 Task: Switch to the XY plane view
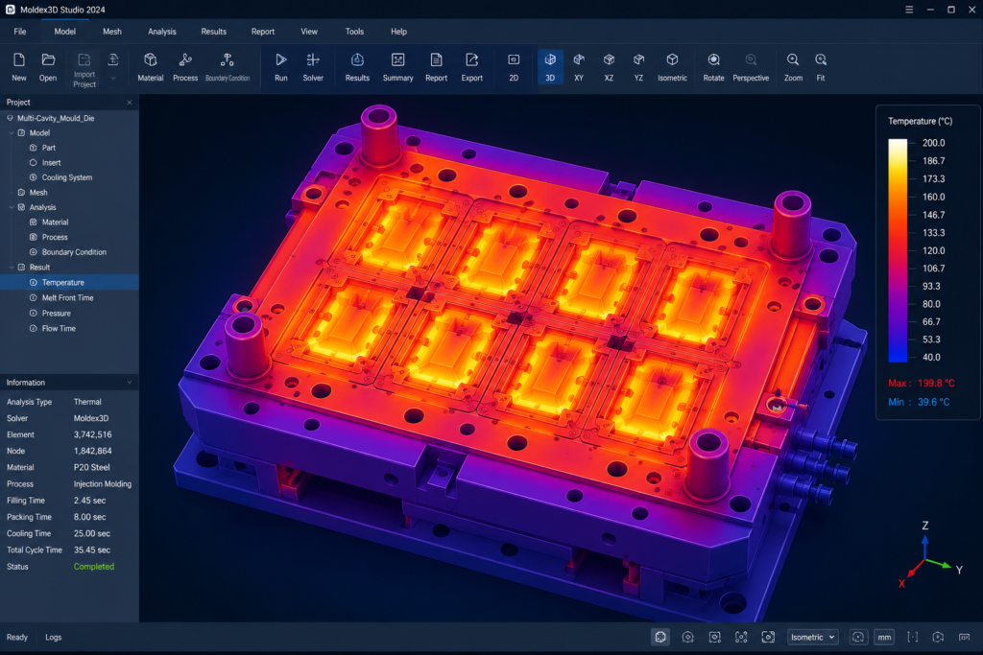click(x=579, y=67)
